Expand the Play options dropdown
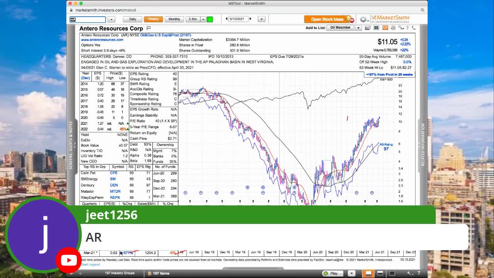This screenshot has height=278, width=494. pos(352,273)
